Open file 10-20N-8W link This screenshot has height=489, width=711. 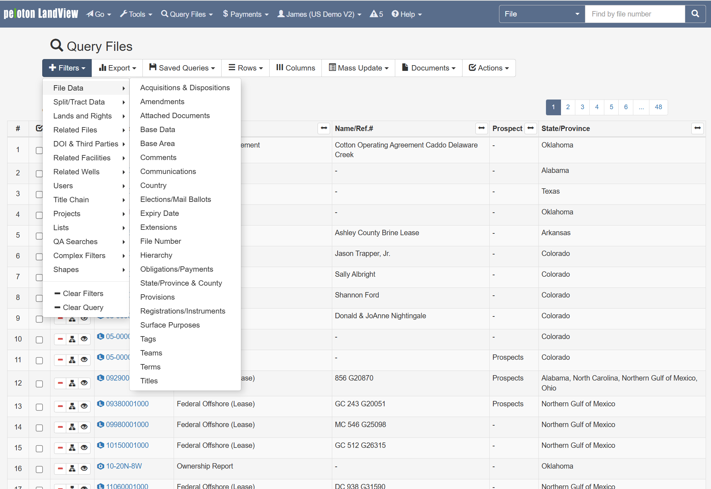pyautogui.click(x=124, y=466)
